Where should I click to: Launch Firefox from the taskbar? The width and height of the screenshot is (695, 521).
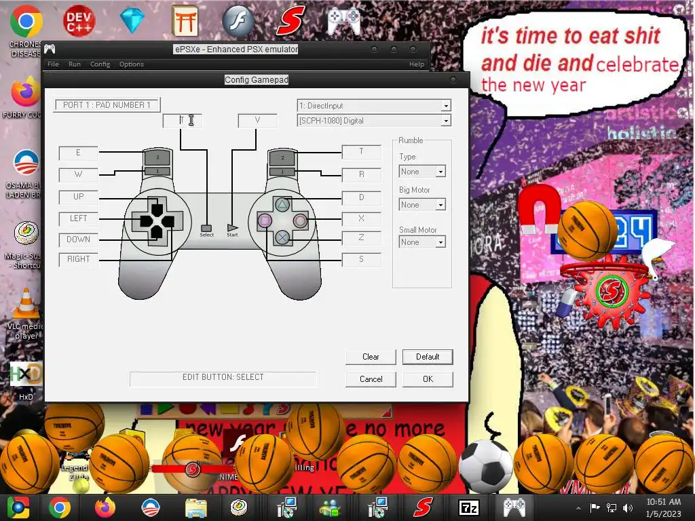click(x=105, y=507)
